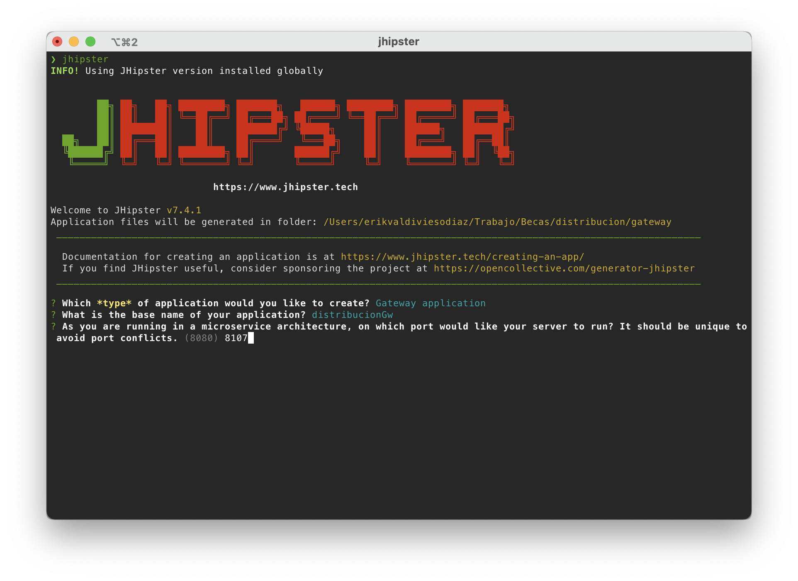Image resolution: width=798 pixels, height=581 pixels.
Task: Click the ⌥⌘2 shortcut indicator
Action: pos(124,42)
